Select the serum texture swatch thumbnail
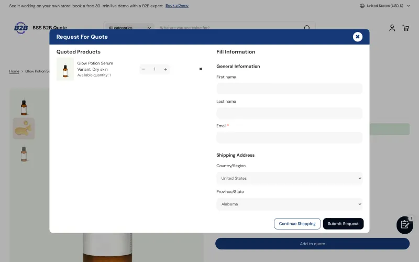The width and height of the screenshot is (419, 262). [x=24, y=128]
